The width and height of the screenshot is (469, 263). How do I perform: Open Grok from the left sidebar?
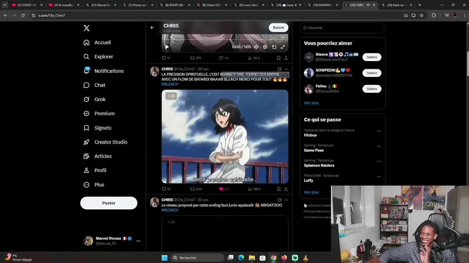(x=100, y=99)
